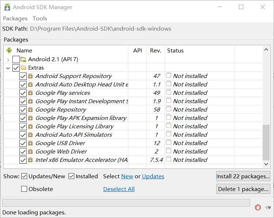Open the Packages menu
Screen dimensions: 274x218
(x=15, y=19)
